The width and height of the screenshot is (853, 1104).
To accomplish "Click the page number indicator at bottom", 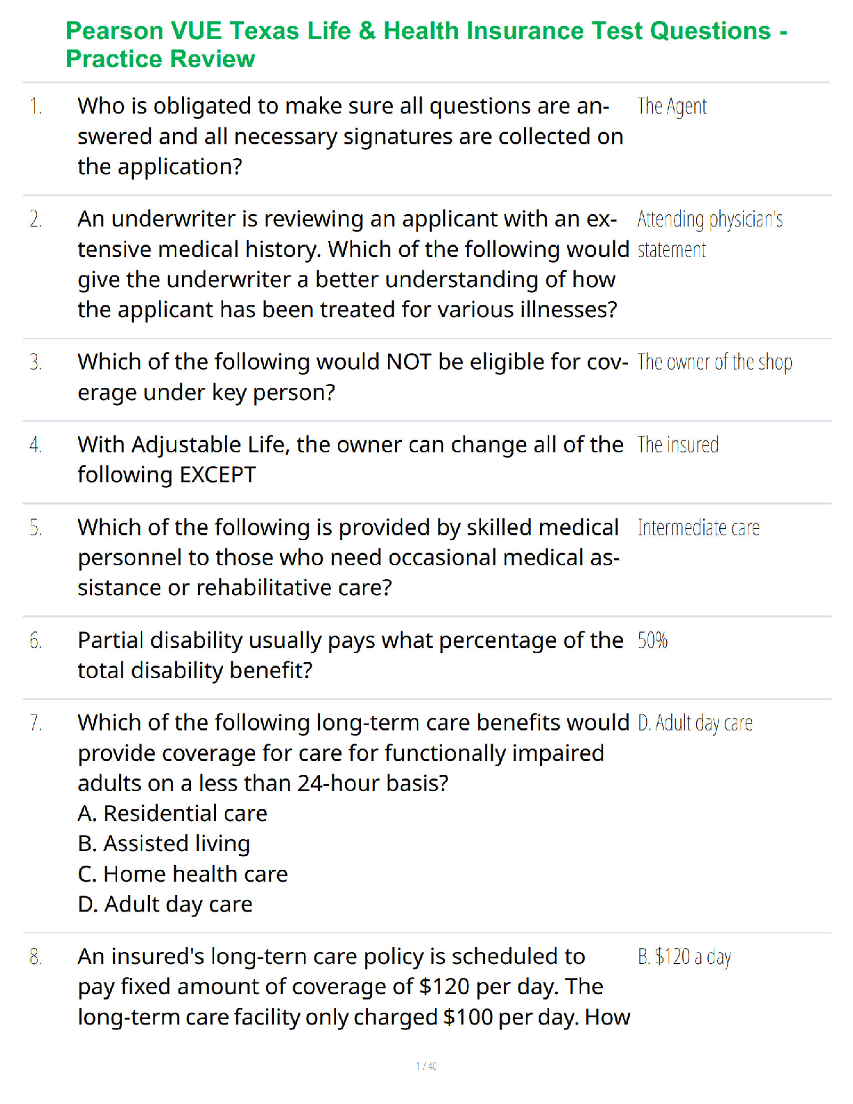I will tap(426, 1066).
